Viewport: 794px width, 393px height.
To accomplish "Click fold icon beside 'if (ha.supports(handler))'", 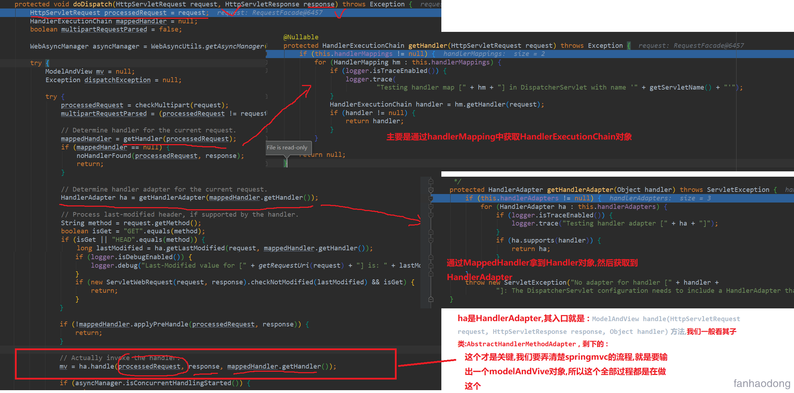I will pos(431,240).
